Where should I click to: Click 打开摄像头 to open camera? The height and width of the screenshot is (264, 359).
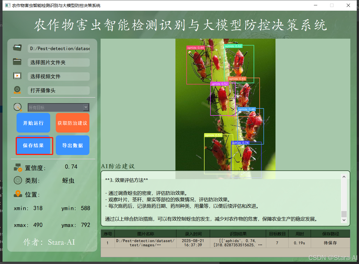[x=59, y=91]
